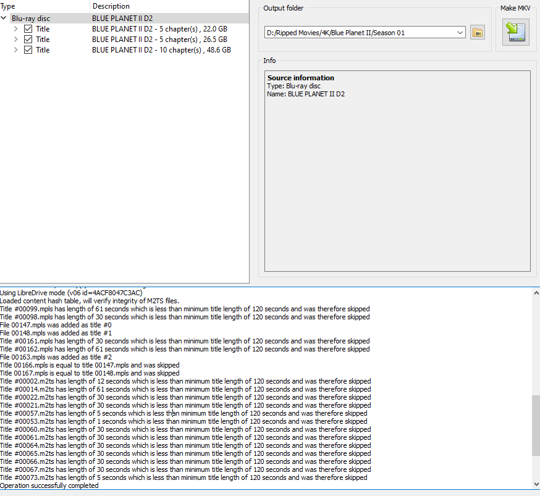Click 'File 00147.mpls was added as title #0'

point(56,325)
